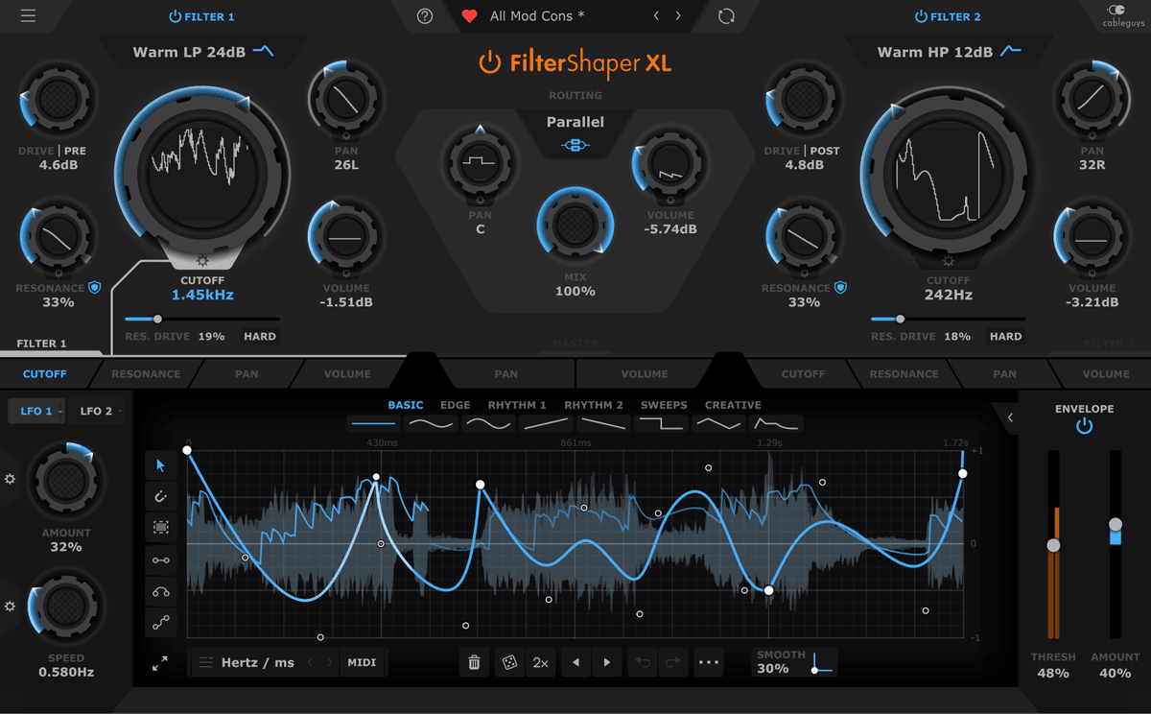Switch to the RHYTHM 1 waveform tab
This screenshot has width=1151, height=714.
click(517, 405)
